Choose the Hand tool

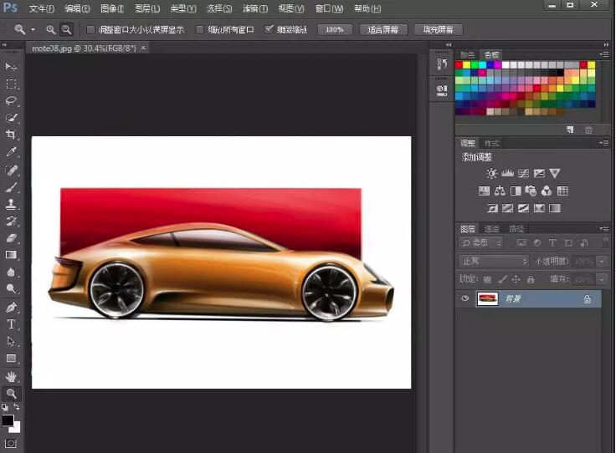pyautogui.click(x=12, y=376)
